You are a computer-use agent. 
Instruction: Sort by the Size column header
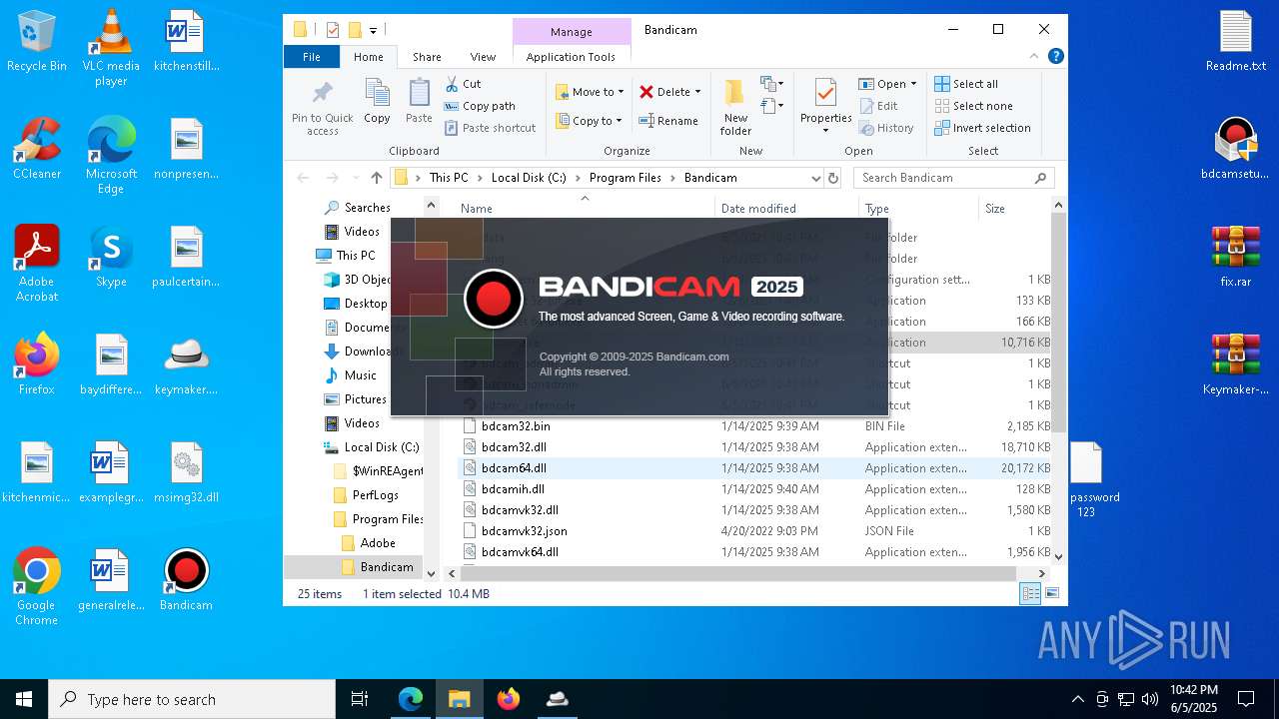click(x=1014, y=209)
